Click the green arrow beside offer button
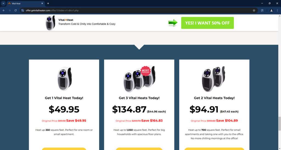The width and height of the screenshot is (281, 150). (173, 23)
